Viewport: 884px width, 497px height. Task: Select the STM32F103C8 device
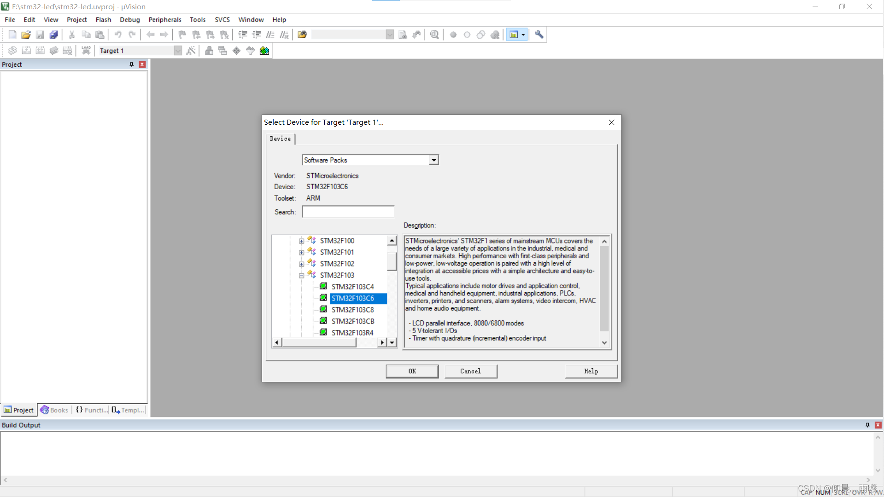coord(352,310)
